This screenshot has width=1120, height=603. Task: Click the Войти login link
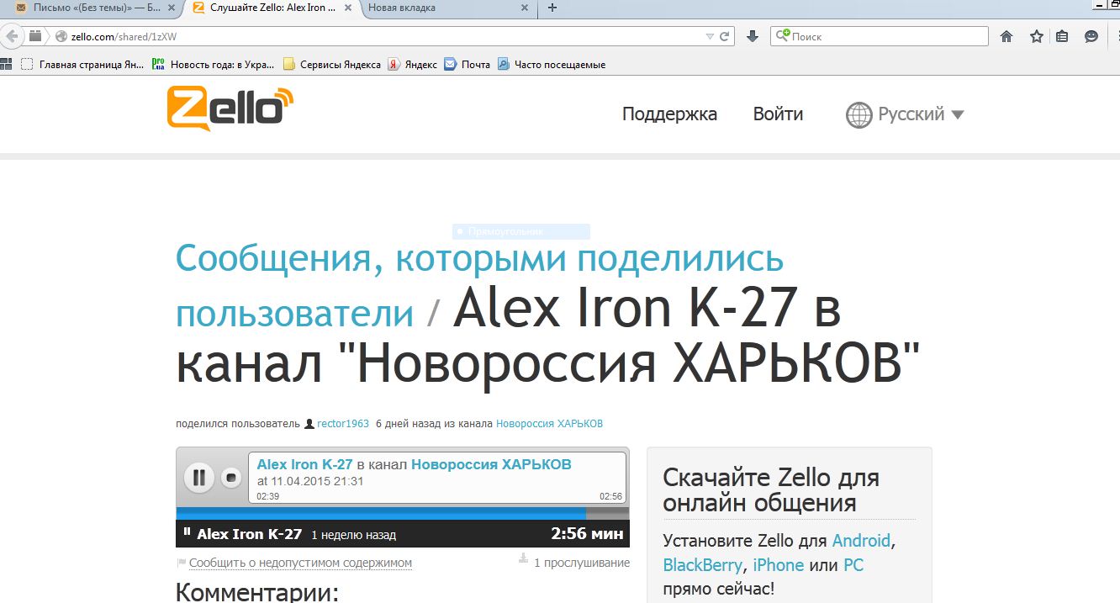(x=778, y=114)
